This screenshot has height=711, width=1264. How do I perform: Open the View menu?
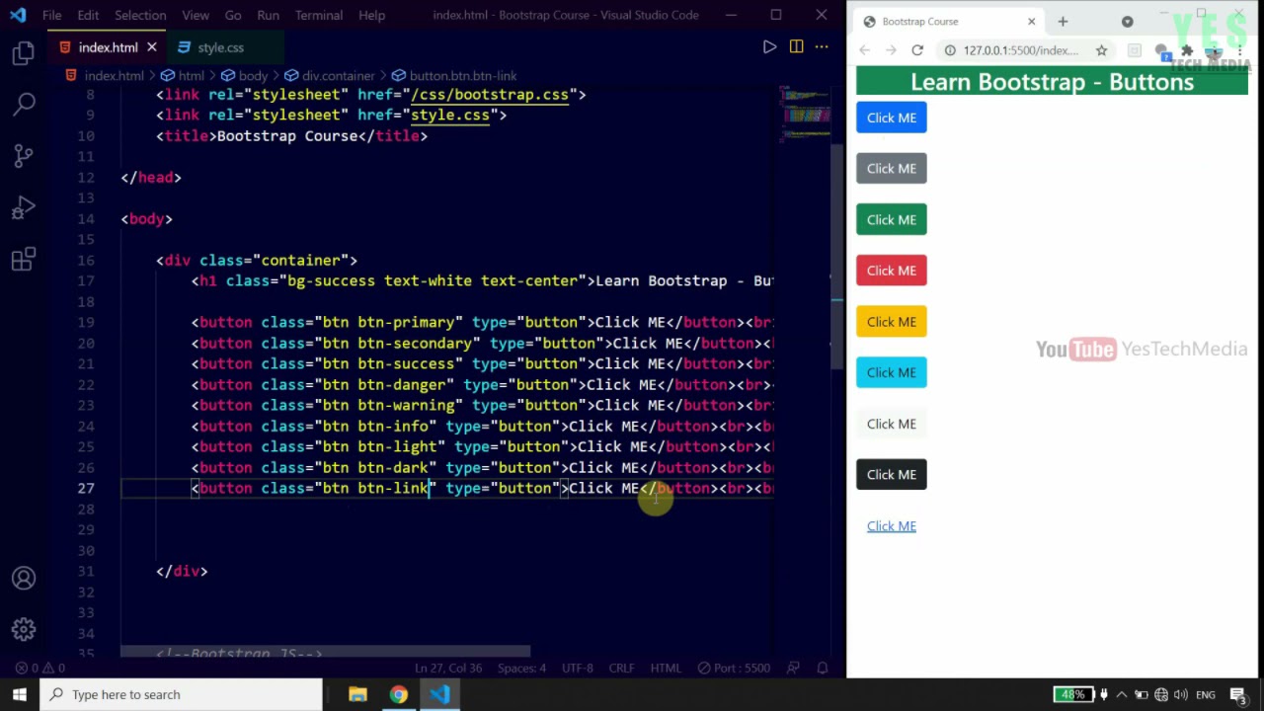[x=196, y=15]
